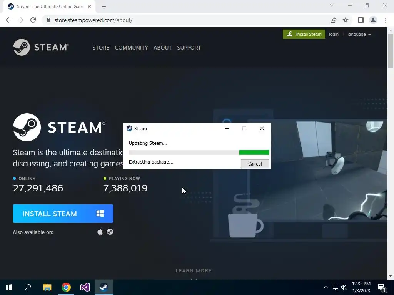Click the large Steam logo above the tagline
Viewport: 394px width, 295px height.
[59, 127]
